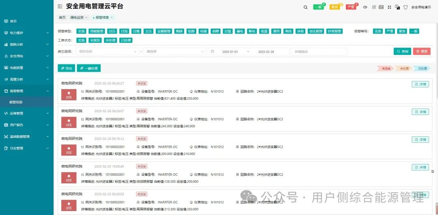Click red 过压 bell icon for 06:26:27 alarm
The image size is (438, 215).
coord(69,95)
